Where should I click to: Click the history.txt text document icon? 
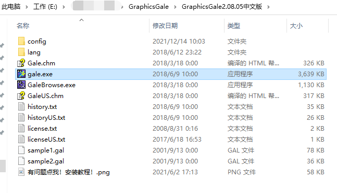coord(21,107)
